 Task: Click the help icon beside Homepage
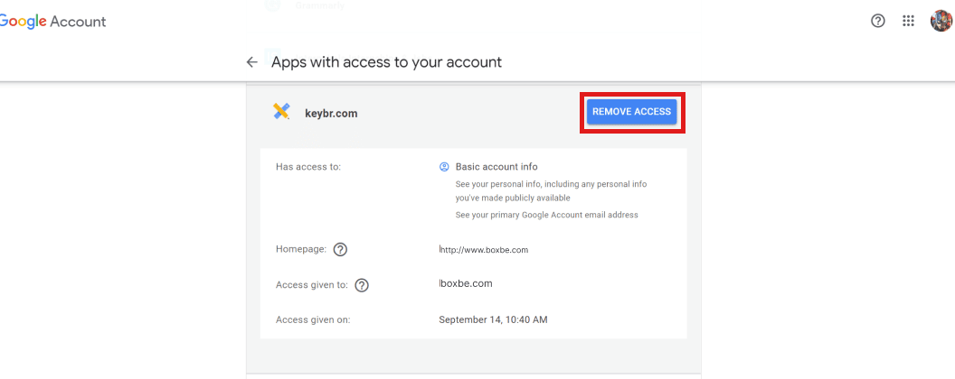[340, 250]
